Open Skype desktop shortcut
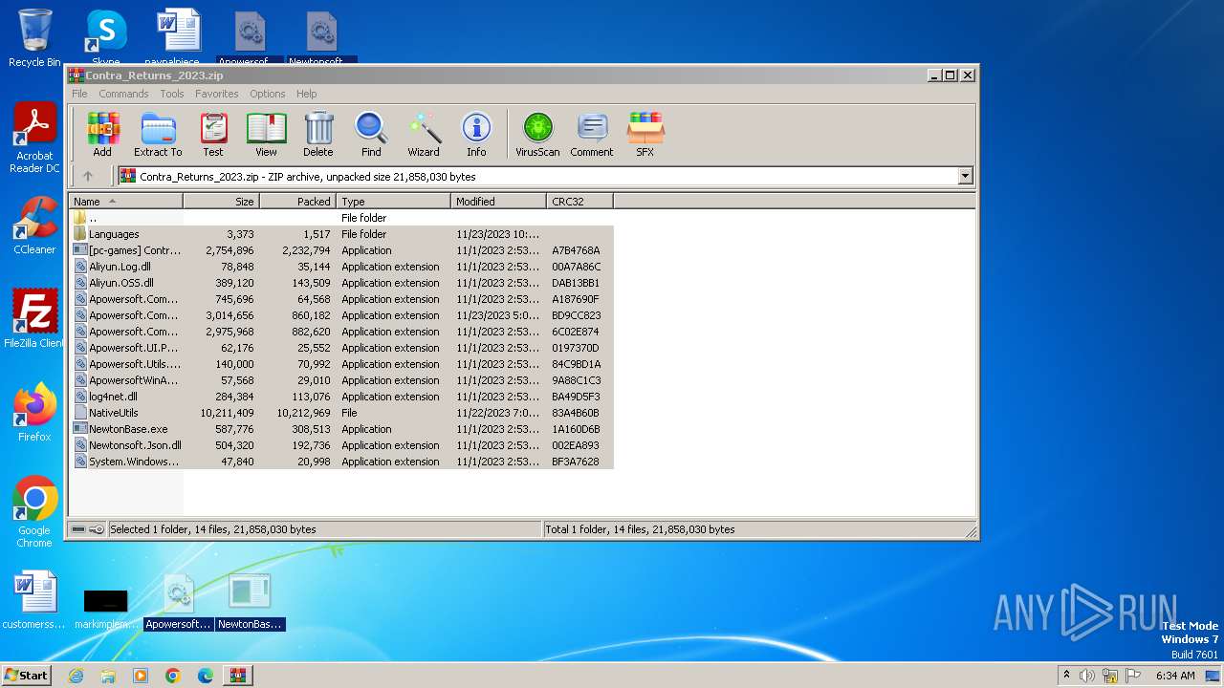The width and height of the screenshot is (1224, 688). (x=105, y=38)
